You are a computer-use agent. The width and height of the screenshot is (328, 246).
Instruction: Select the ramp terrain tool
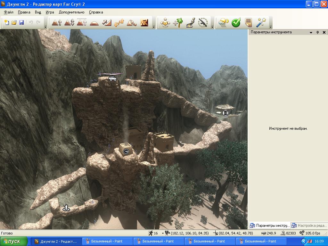(x=107, y=22)
